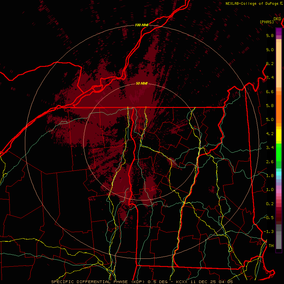Click the DKD label above the color scale

tap(277, 19)
